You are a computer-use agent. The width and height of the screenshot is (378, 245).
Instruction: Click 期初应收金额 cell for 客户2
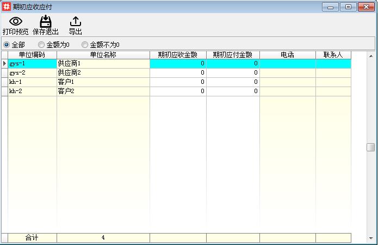coord(178,91)
